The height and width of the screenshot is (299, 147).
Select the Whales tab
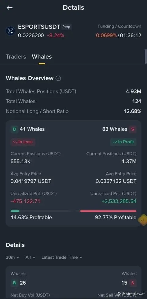42,57
